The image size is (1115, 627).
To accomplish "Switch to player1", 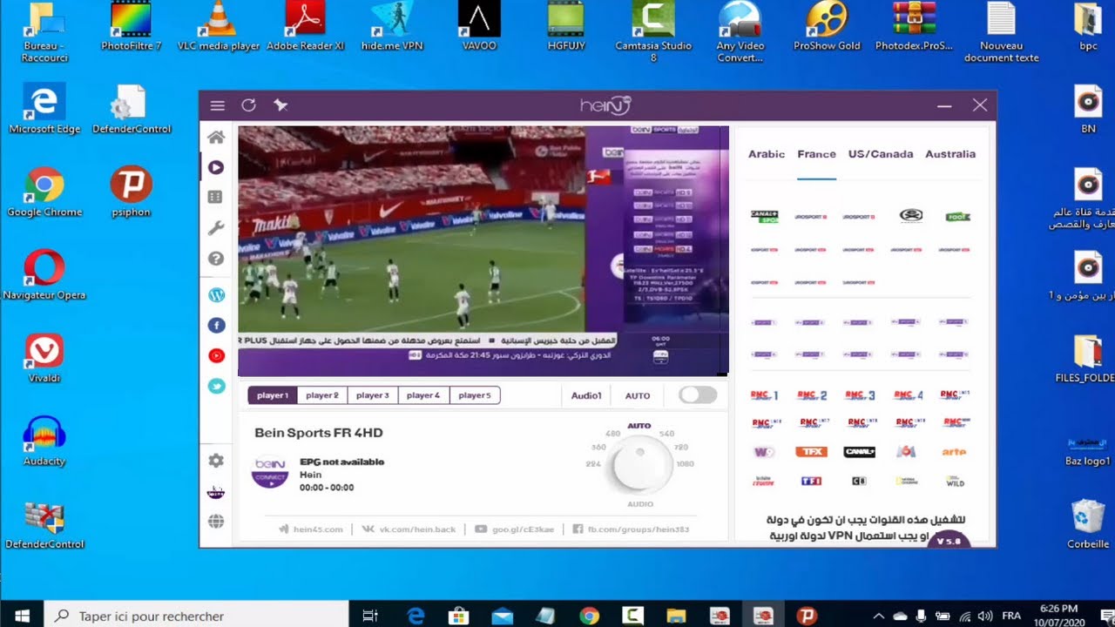I will click(273, 395).
